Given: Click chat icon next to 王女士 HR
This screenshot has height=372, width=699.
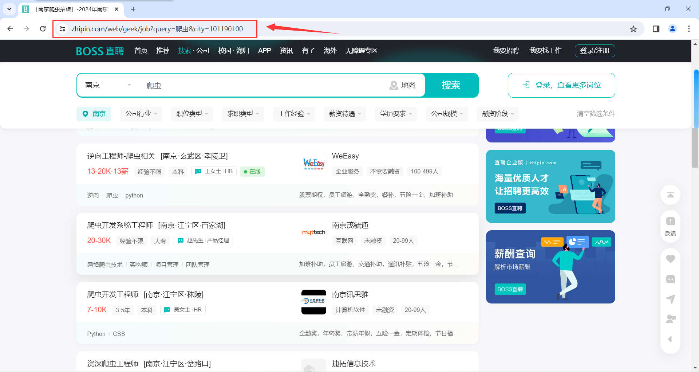Looking at the screenshot, I should click(198, 171).
